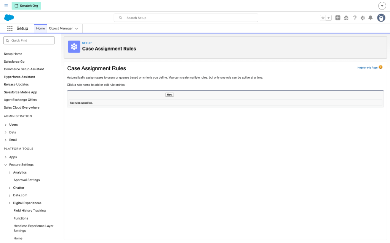Expand the Analytics subsection

point(10,173)
